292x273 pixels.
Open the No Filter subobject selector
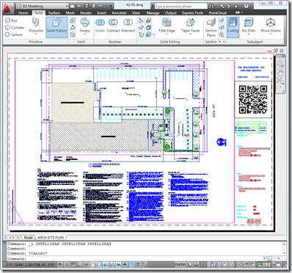coord(249,26)
